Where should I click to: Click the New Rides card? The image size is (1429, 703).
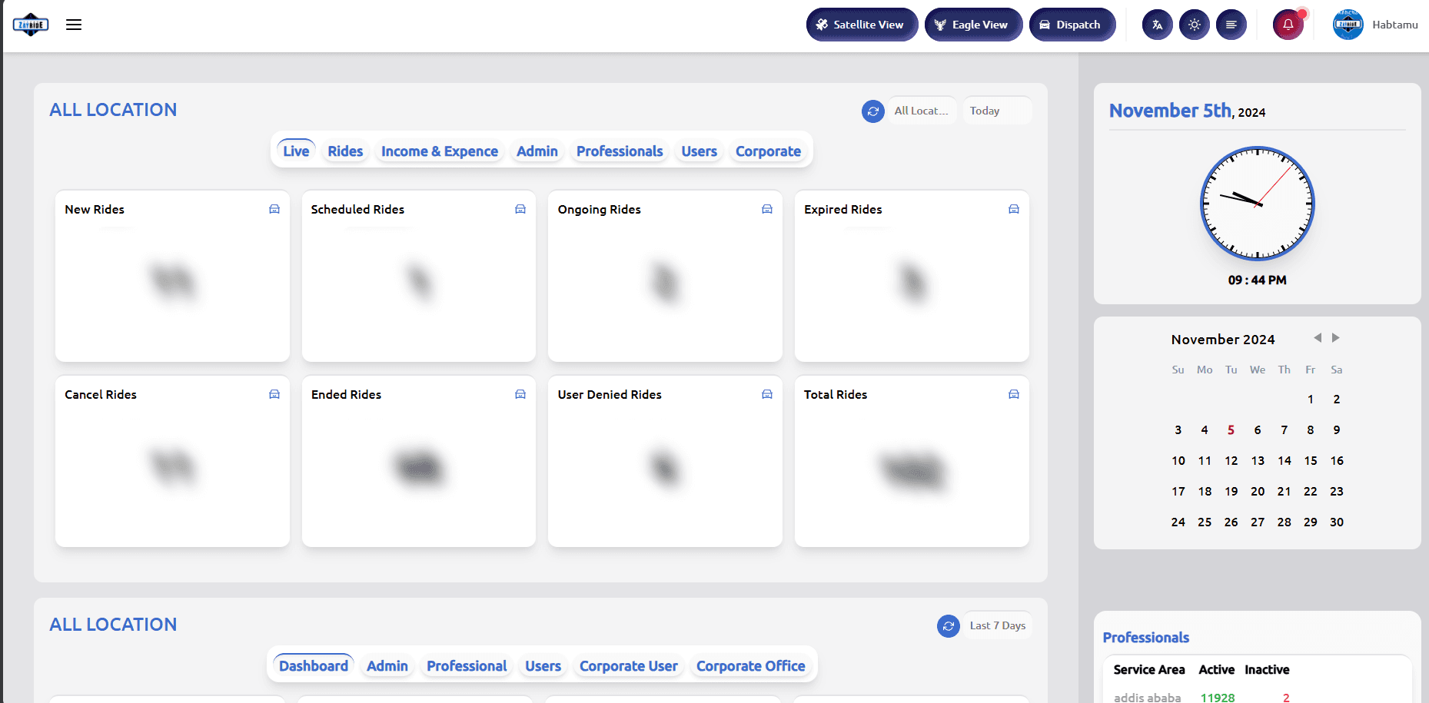[172, 277]
